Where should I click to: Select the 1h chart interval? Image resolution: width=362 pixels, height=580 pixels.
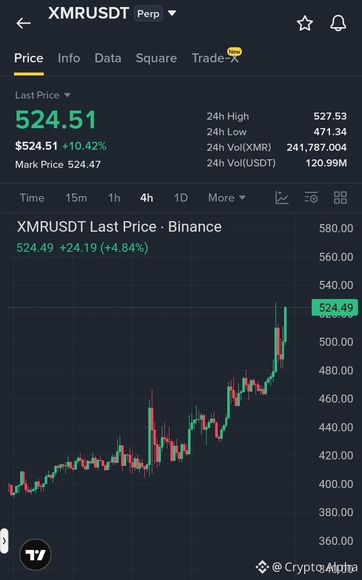(114, 198)
